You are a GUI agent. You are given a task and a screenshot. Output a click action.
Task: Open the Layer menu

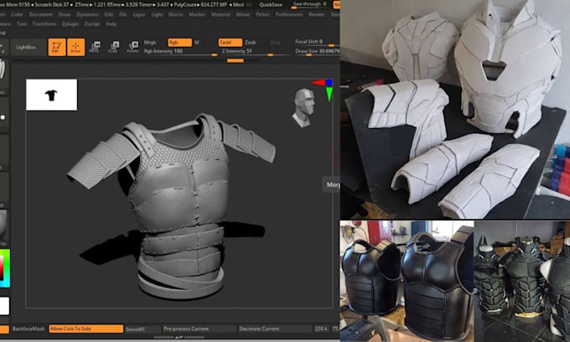coord(139,14)
